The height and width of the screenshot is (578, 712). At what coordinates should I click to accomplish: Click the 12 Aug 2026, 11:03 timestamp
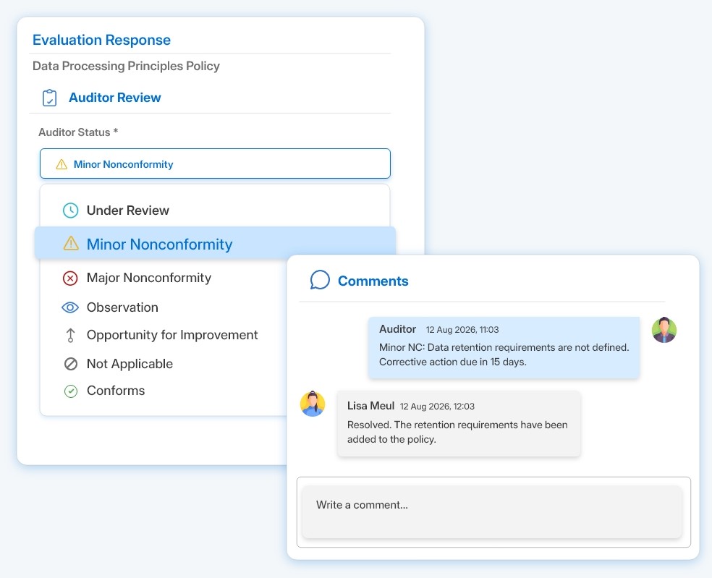pos(462,330)
